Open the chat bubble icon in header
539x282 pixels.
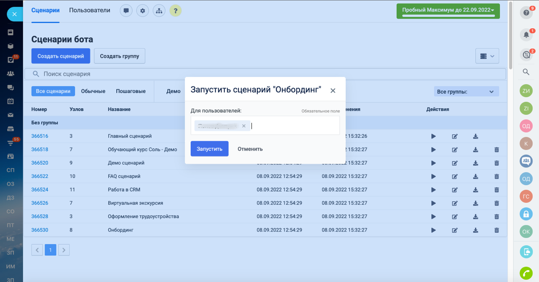pyautogui.click(x=126, y=11)
